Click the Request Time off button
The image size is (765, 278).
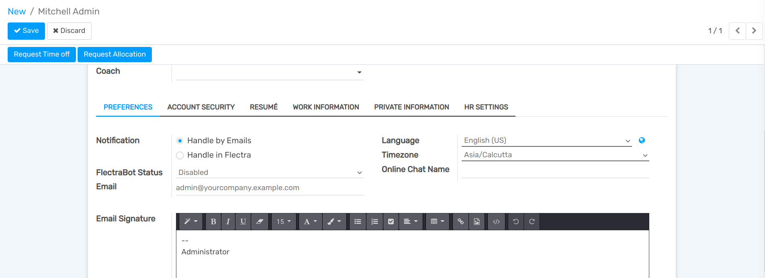click(x=42, y=55)
